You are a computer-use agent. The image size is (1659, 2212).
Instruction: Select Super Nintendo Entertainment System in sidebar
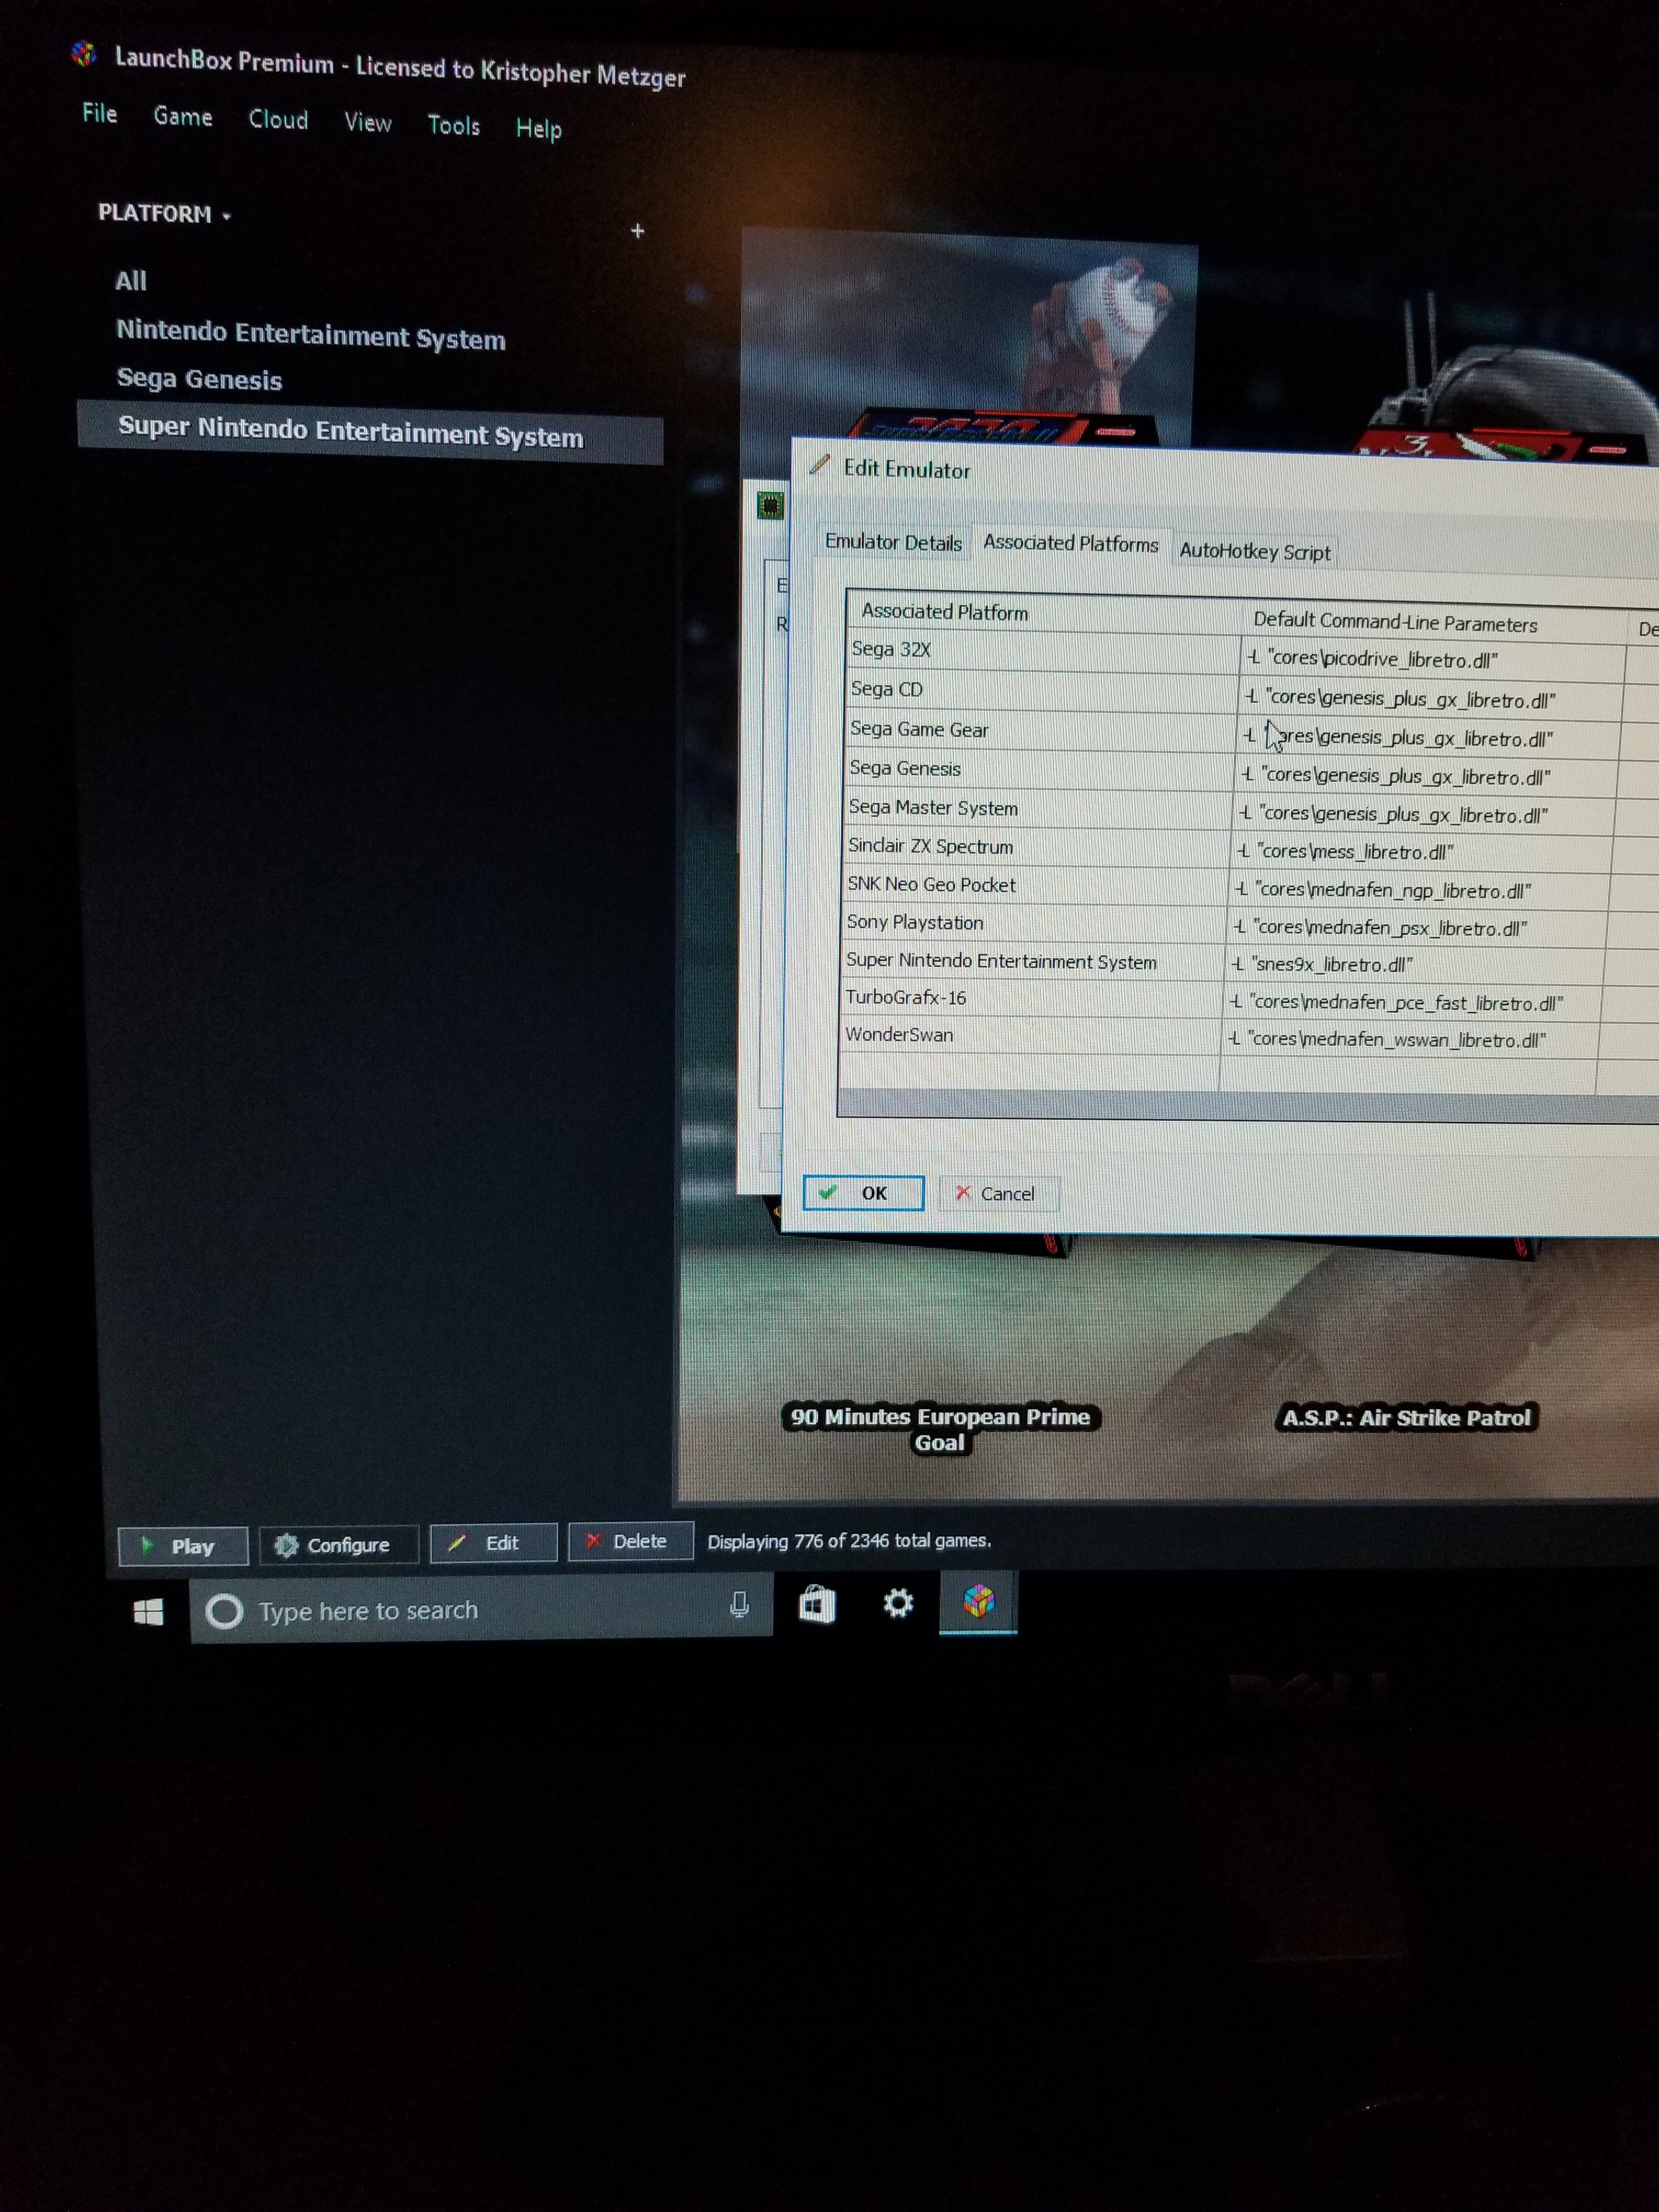pyautogui.click(x=370, y=432)
